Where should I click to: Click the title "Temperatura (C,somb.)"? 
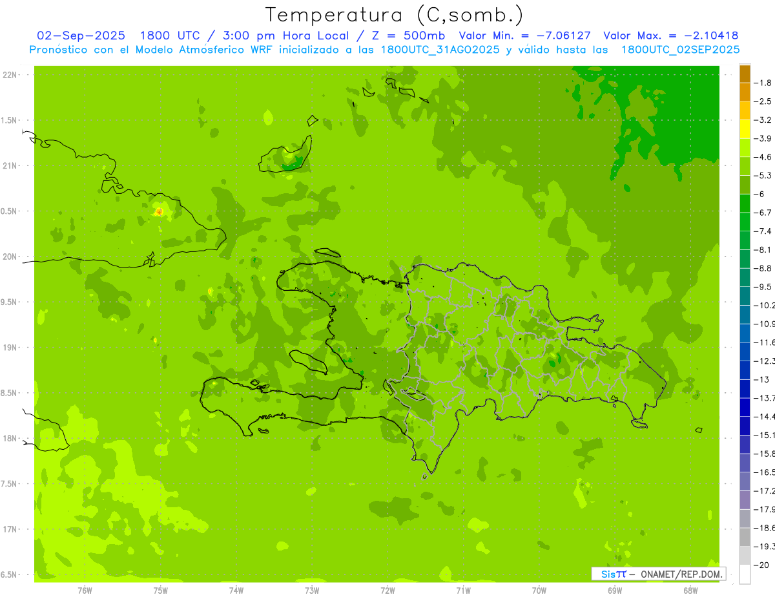point(395,15)
